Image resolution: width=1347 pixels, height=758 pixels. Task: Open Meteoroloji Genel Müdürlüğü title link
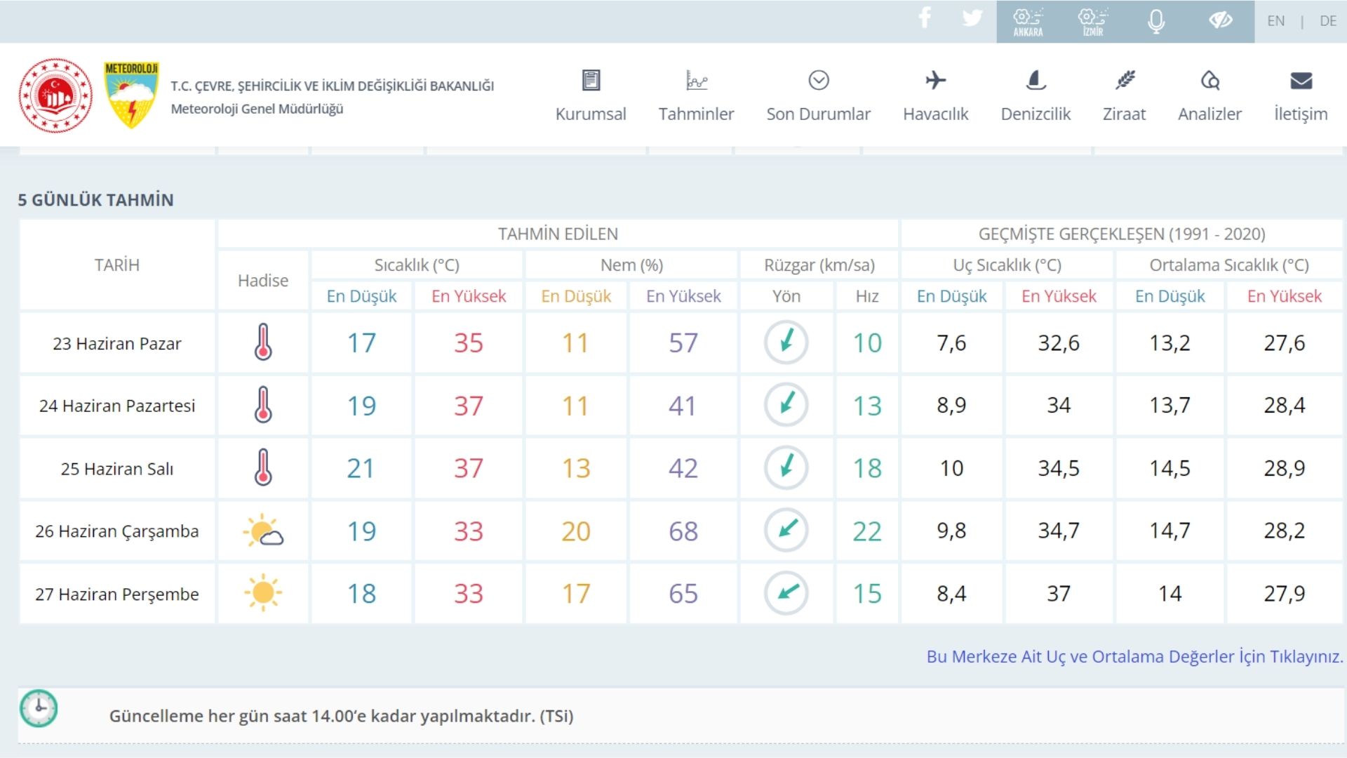pyautogui.click(x=257, y=109)
